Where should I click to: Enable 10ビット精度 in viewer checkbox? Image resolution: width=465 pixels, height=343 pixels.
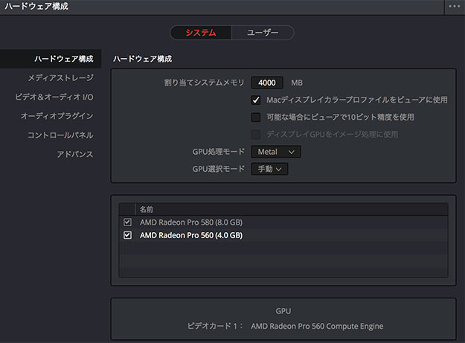coord(256,117)
